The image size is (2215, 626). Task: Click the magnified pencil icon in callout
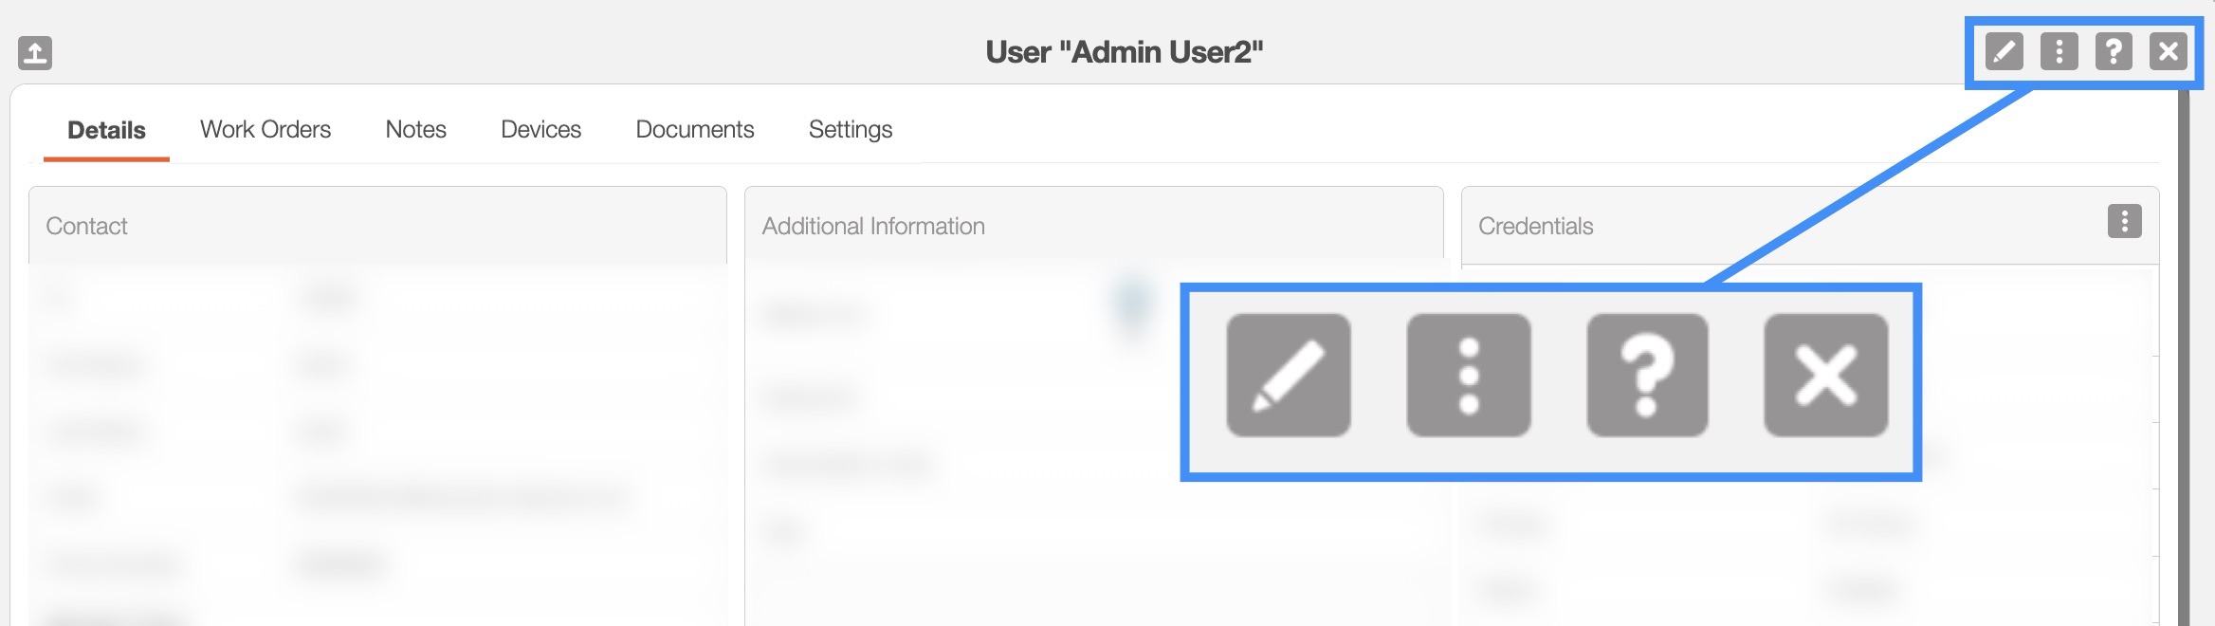1288,376
